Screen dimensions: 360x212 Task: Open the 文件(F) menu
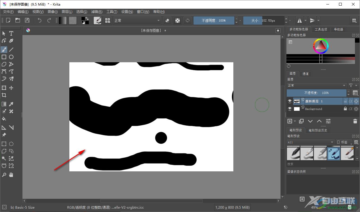(8, 12)
